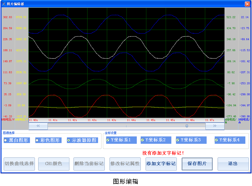Viewport: 252px width, 186px height.
Task: Select 黑白图形 radio option
Action: 5,140
